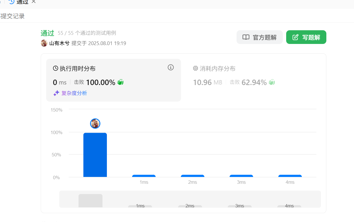Click the 0 ms runtime value
The height and width of the screenshot is (222, 354).
pyautogui.click(x=60, y=82)
